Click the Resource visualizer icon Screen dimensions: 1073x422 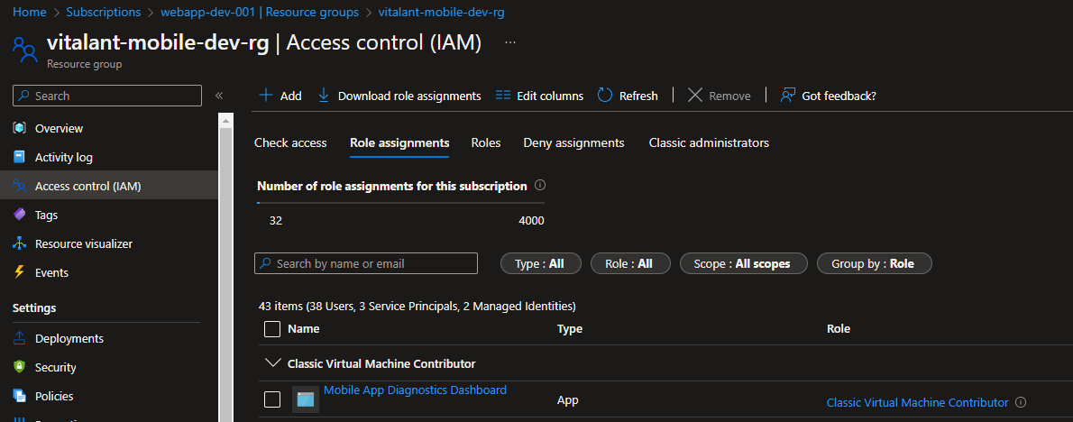[19, 243]
